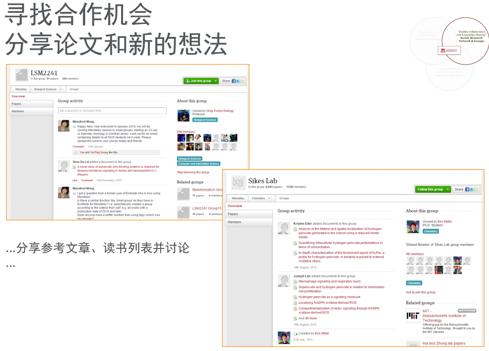Click LSM2241 Group15 placeholder icon

(x=183, y=213)
